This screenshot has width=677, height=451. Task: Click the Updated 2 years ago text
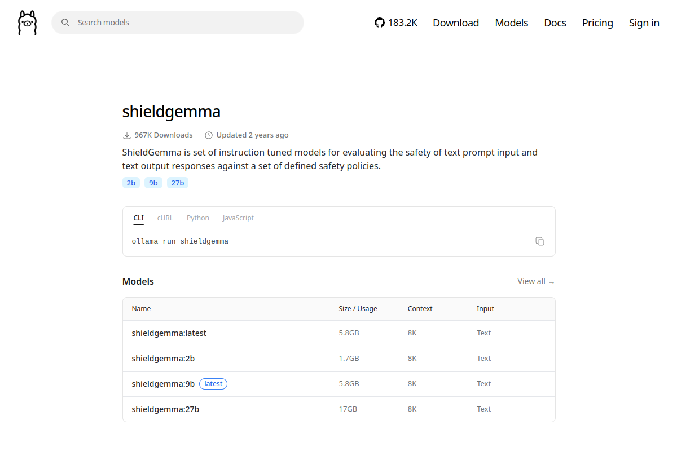click(252, 135)
